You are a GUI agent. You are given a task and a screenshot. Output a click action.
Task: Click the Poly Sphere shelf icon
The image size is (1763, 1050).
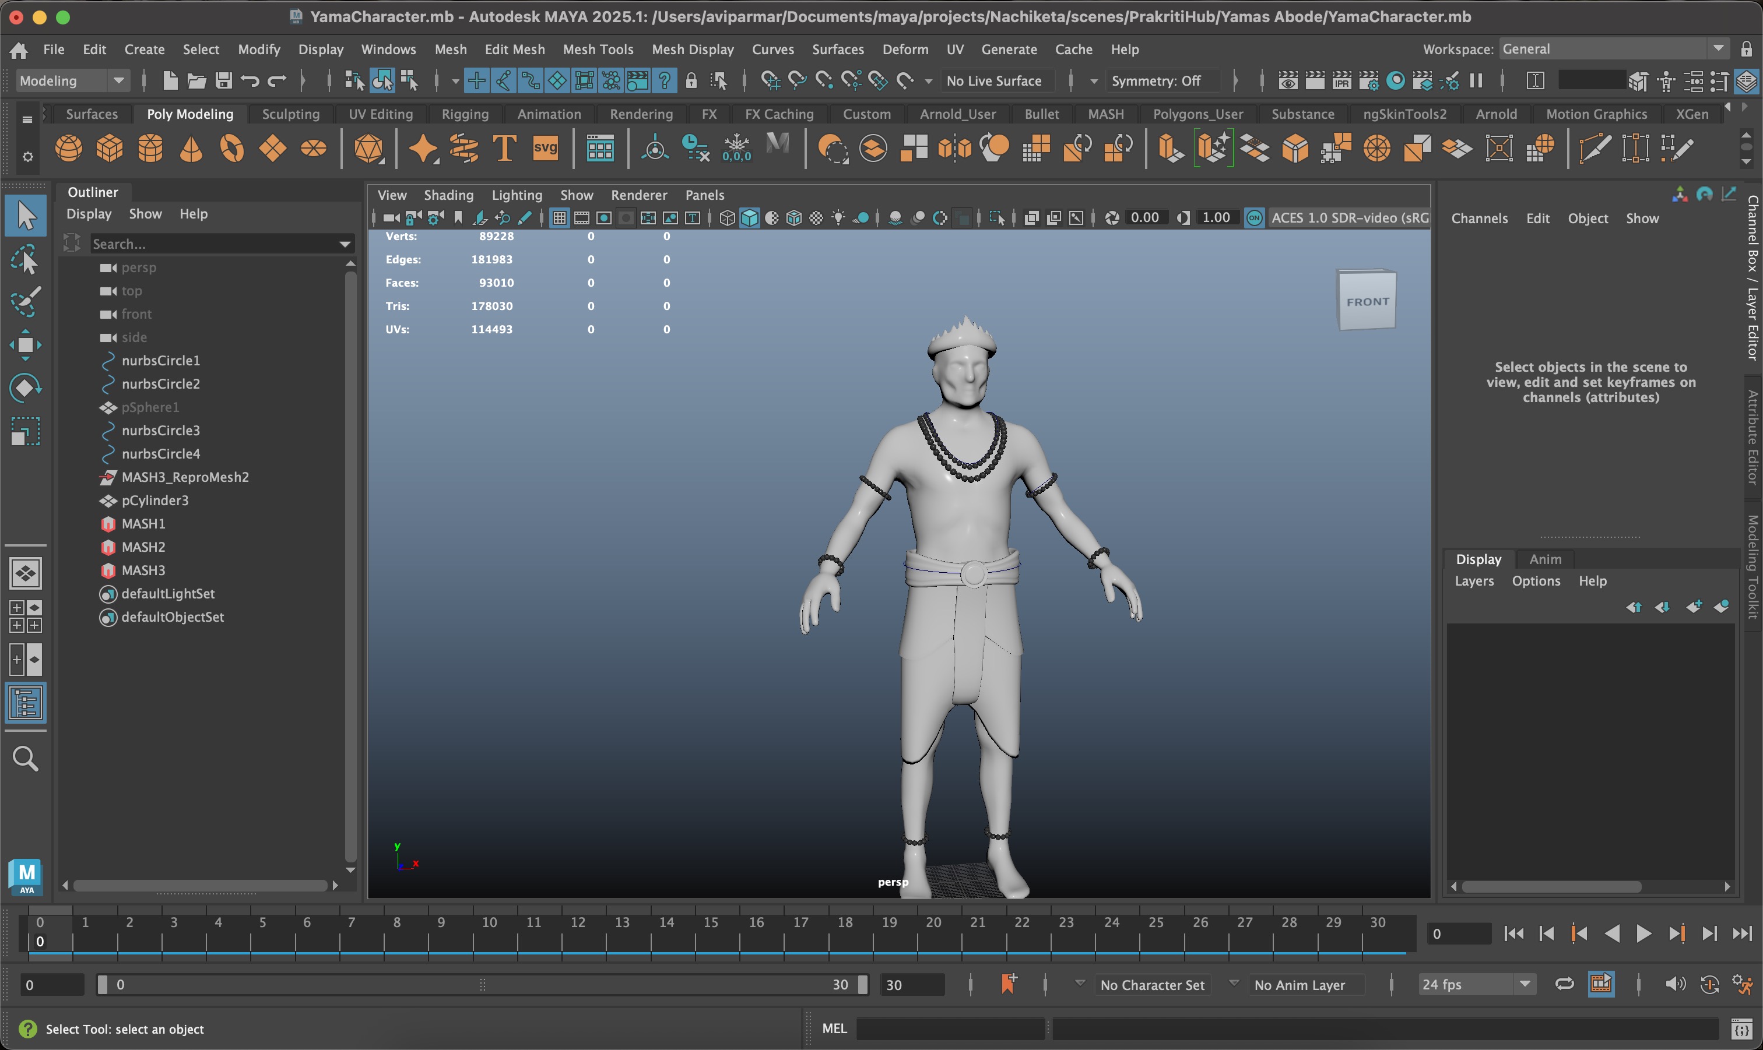[69, 149]
